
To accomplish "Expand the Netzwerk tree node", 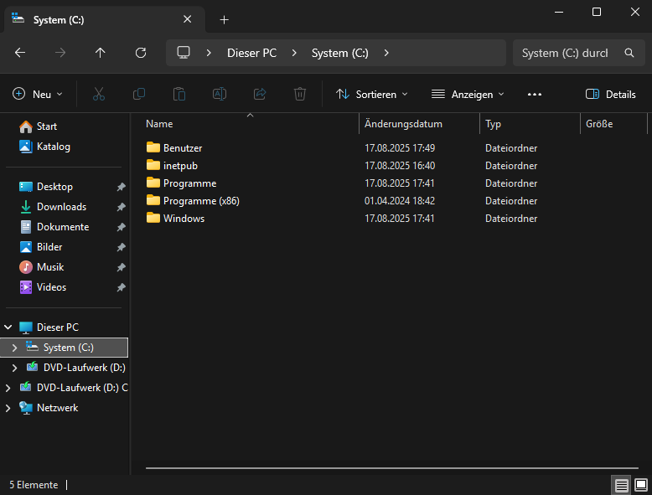I will pyautogui.click(x=8, y=408).
